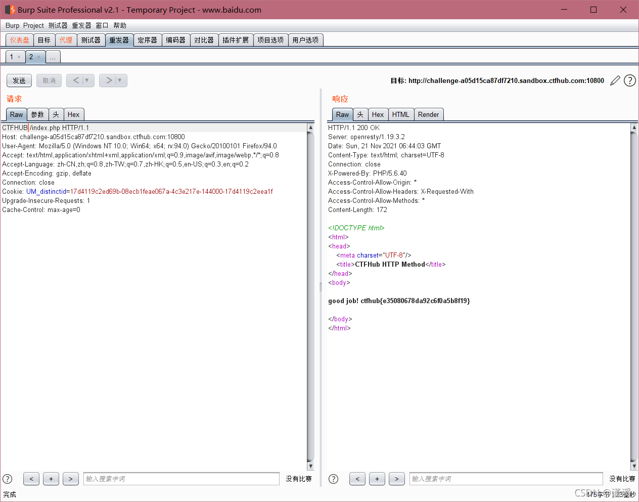Focus the response search term input field
Screen dimensions: 639x502
point(506,479)
